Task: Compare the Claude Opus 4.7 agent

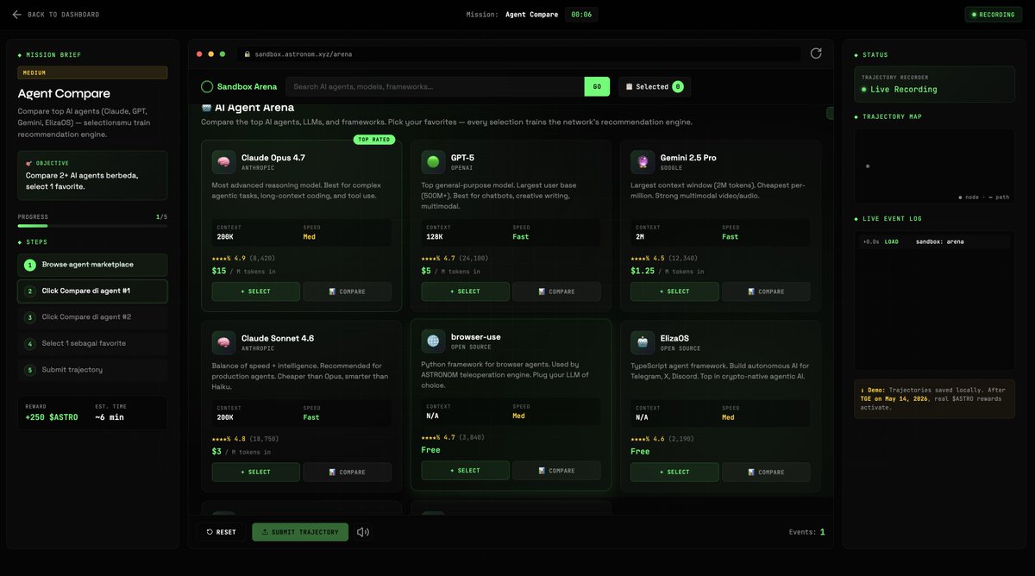Action: click(x=348, y=291)
